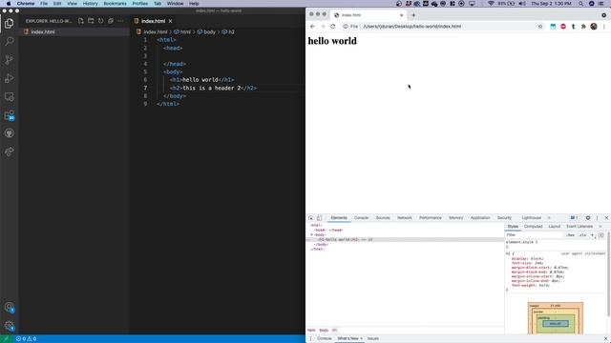Toggle DevTools device toolbar
611x343 pixels.
319,218
